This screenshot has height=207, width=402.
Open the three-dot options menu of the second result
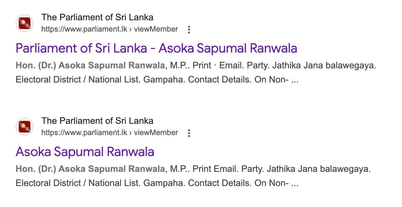189,133
